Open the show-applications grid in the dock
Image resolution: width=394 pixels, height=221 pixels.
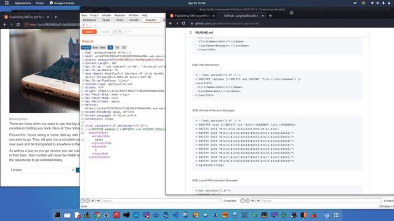click(336, 215)
